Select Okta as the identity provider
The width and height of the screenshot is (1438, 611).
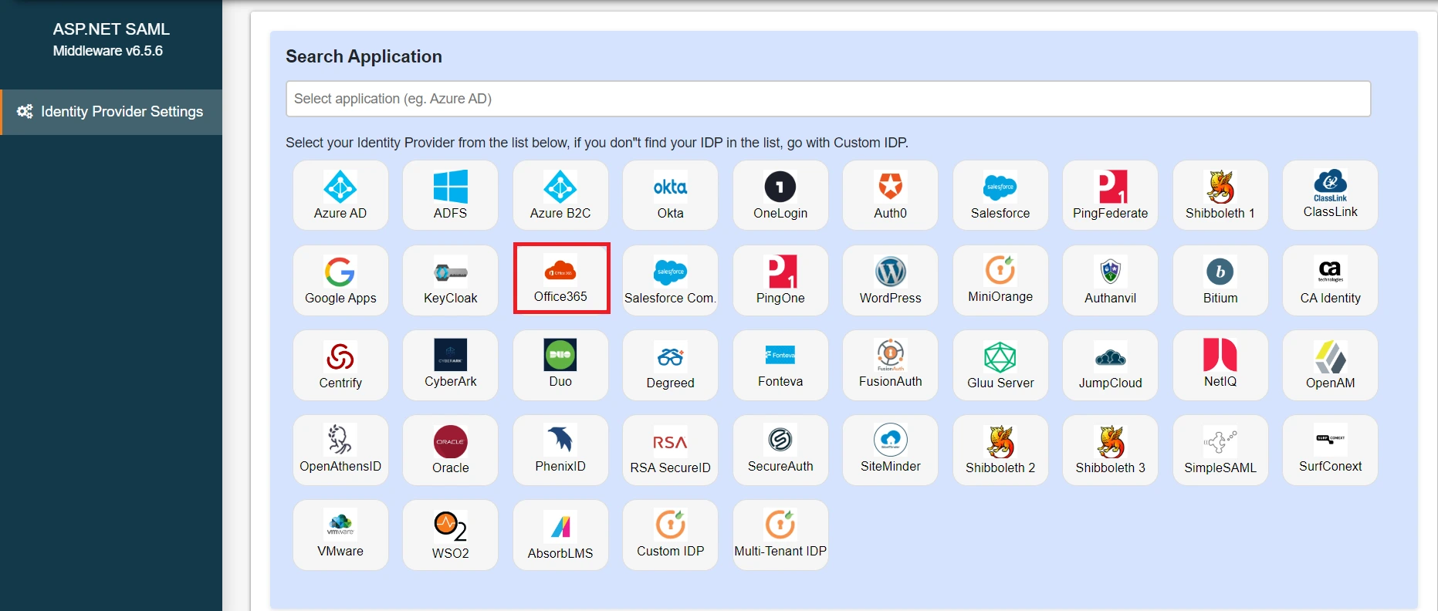tap(670, 195)
